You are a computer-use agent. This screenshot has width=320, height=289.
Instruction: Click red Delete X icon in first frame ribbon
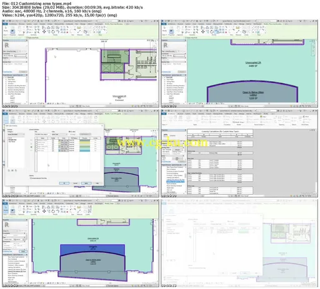[67, 32]
